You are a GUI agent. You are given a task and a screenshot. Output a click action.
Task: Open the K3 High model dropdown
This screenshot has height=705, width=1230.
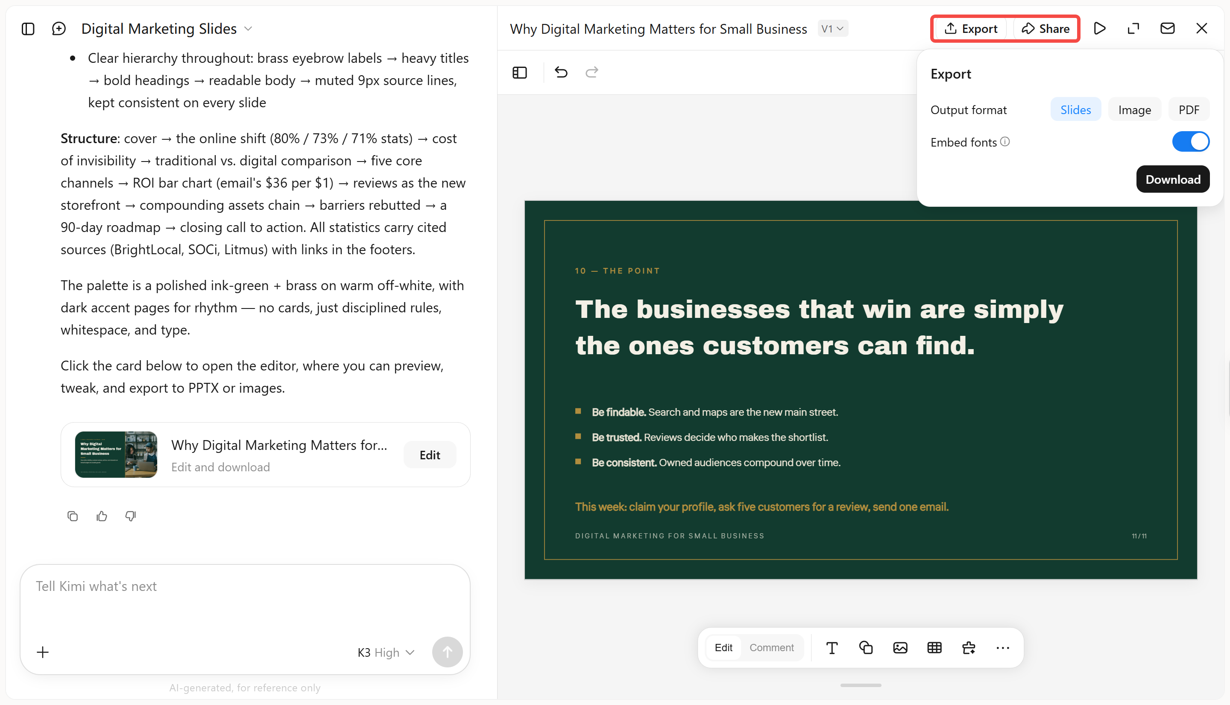[386, 653]
